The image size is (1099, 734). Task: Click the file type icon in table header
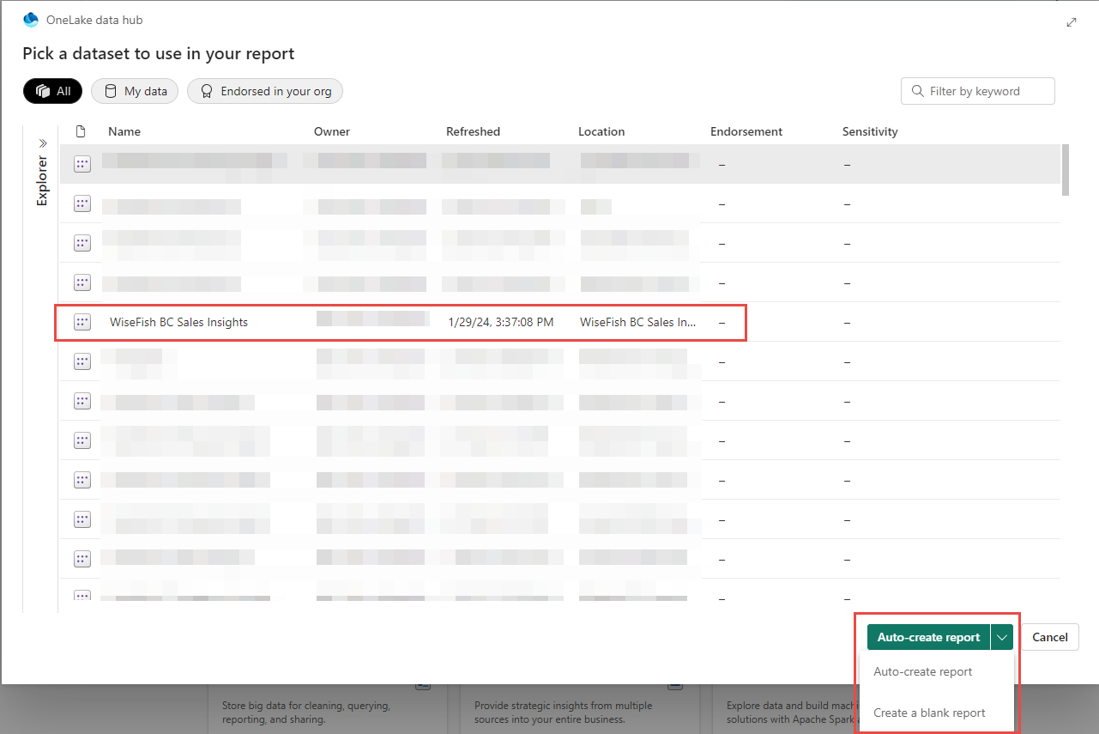point(81,131)
